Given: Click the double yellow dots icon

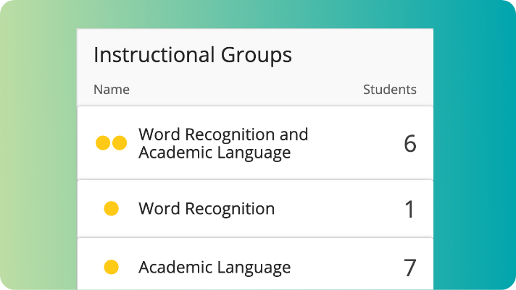Looking at the screenshot, I should pos(111,143).
